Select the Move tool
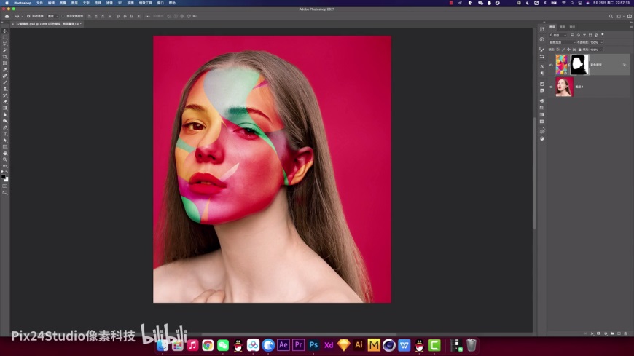Image resolution: width=634 pixels, height=356 pixels. (x=5, y=31)
